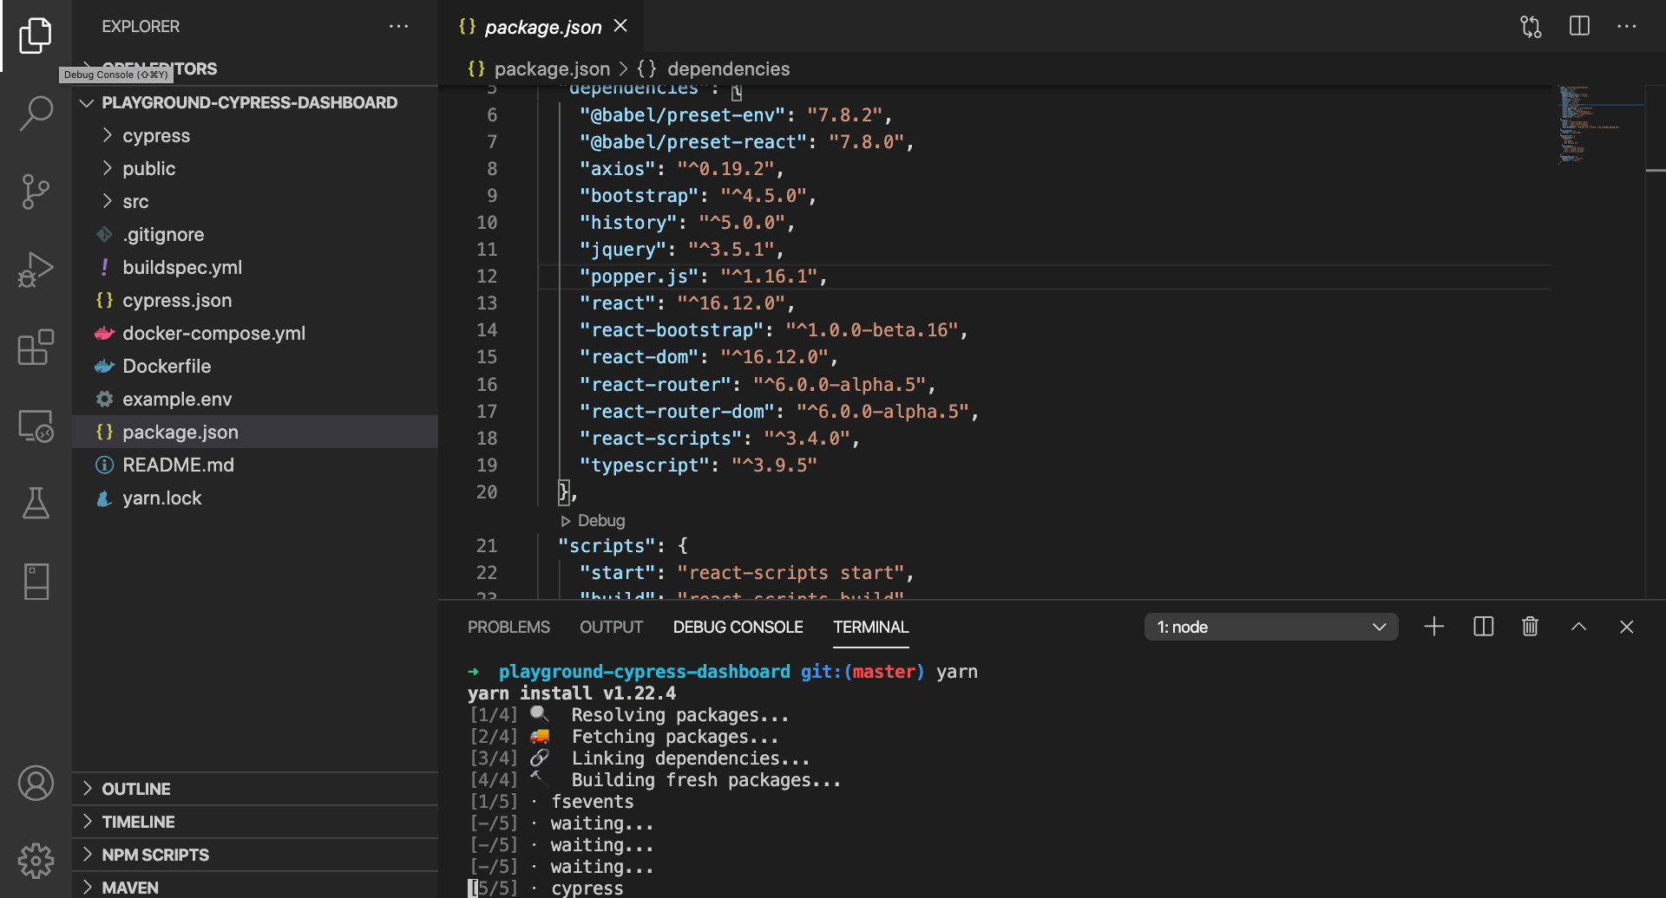Open the Test flask icon
Image resolution: width=1666 pixels, height=898 pixels.
36,503
